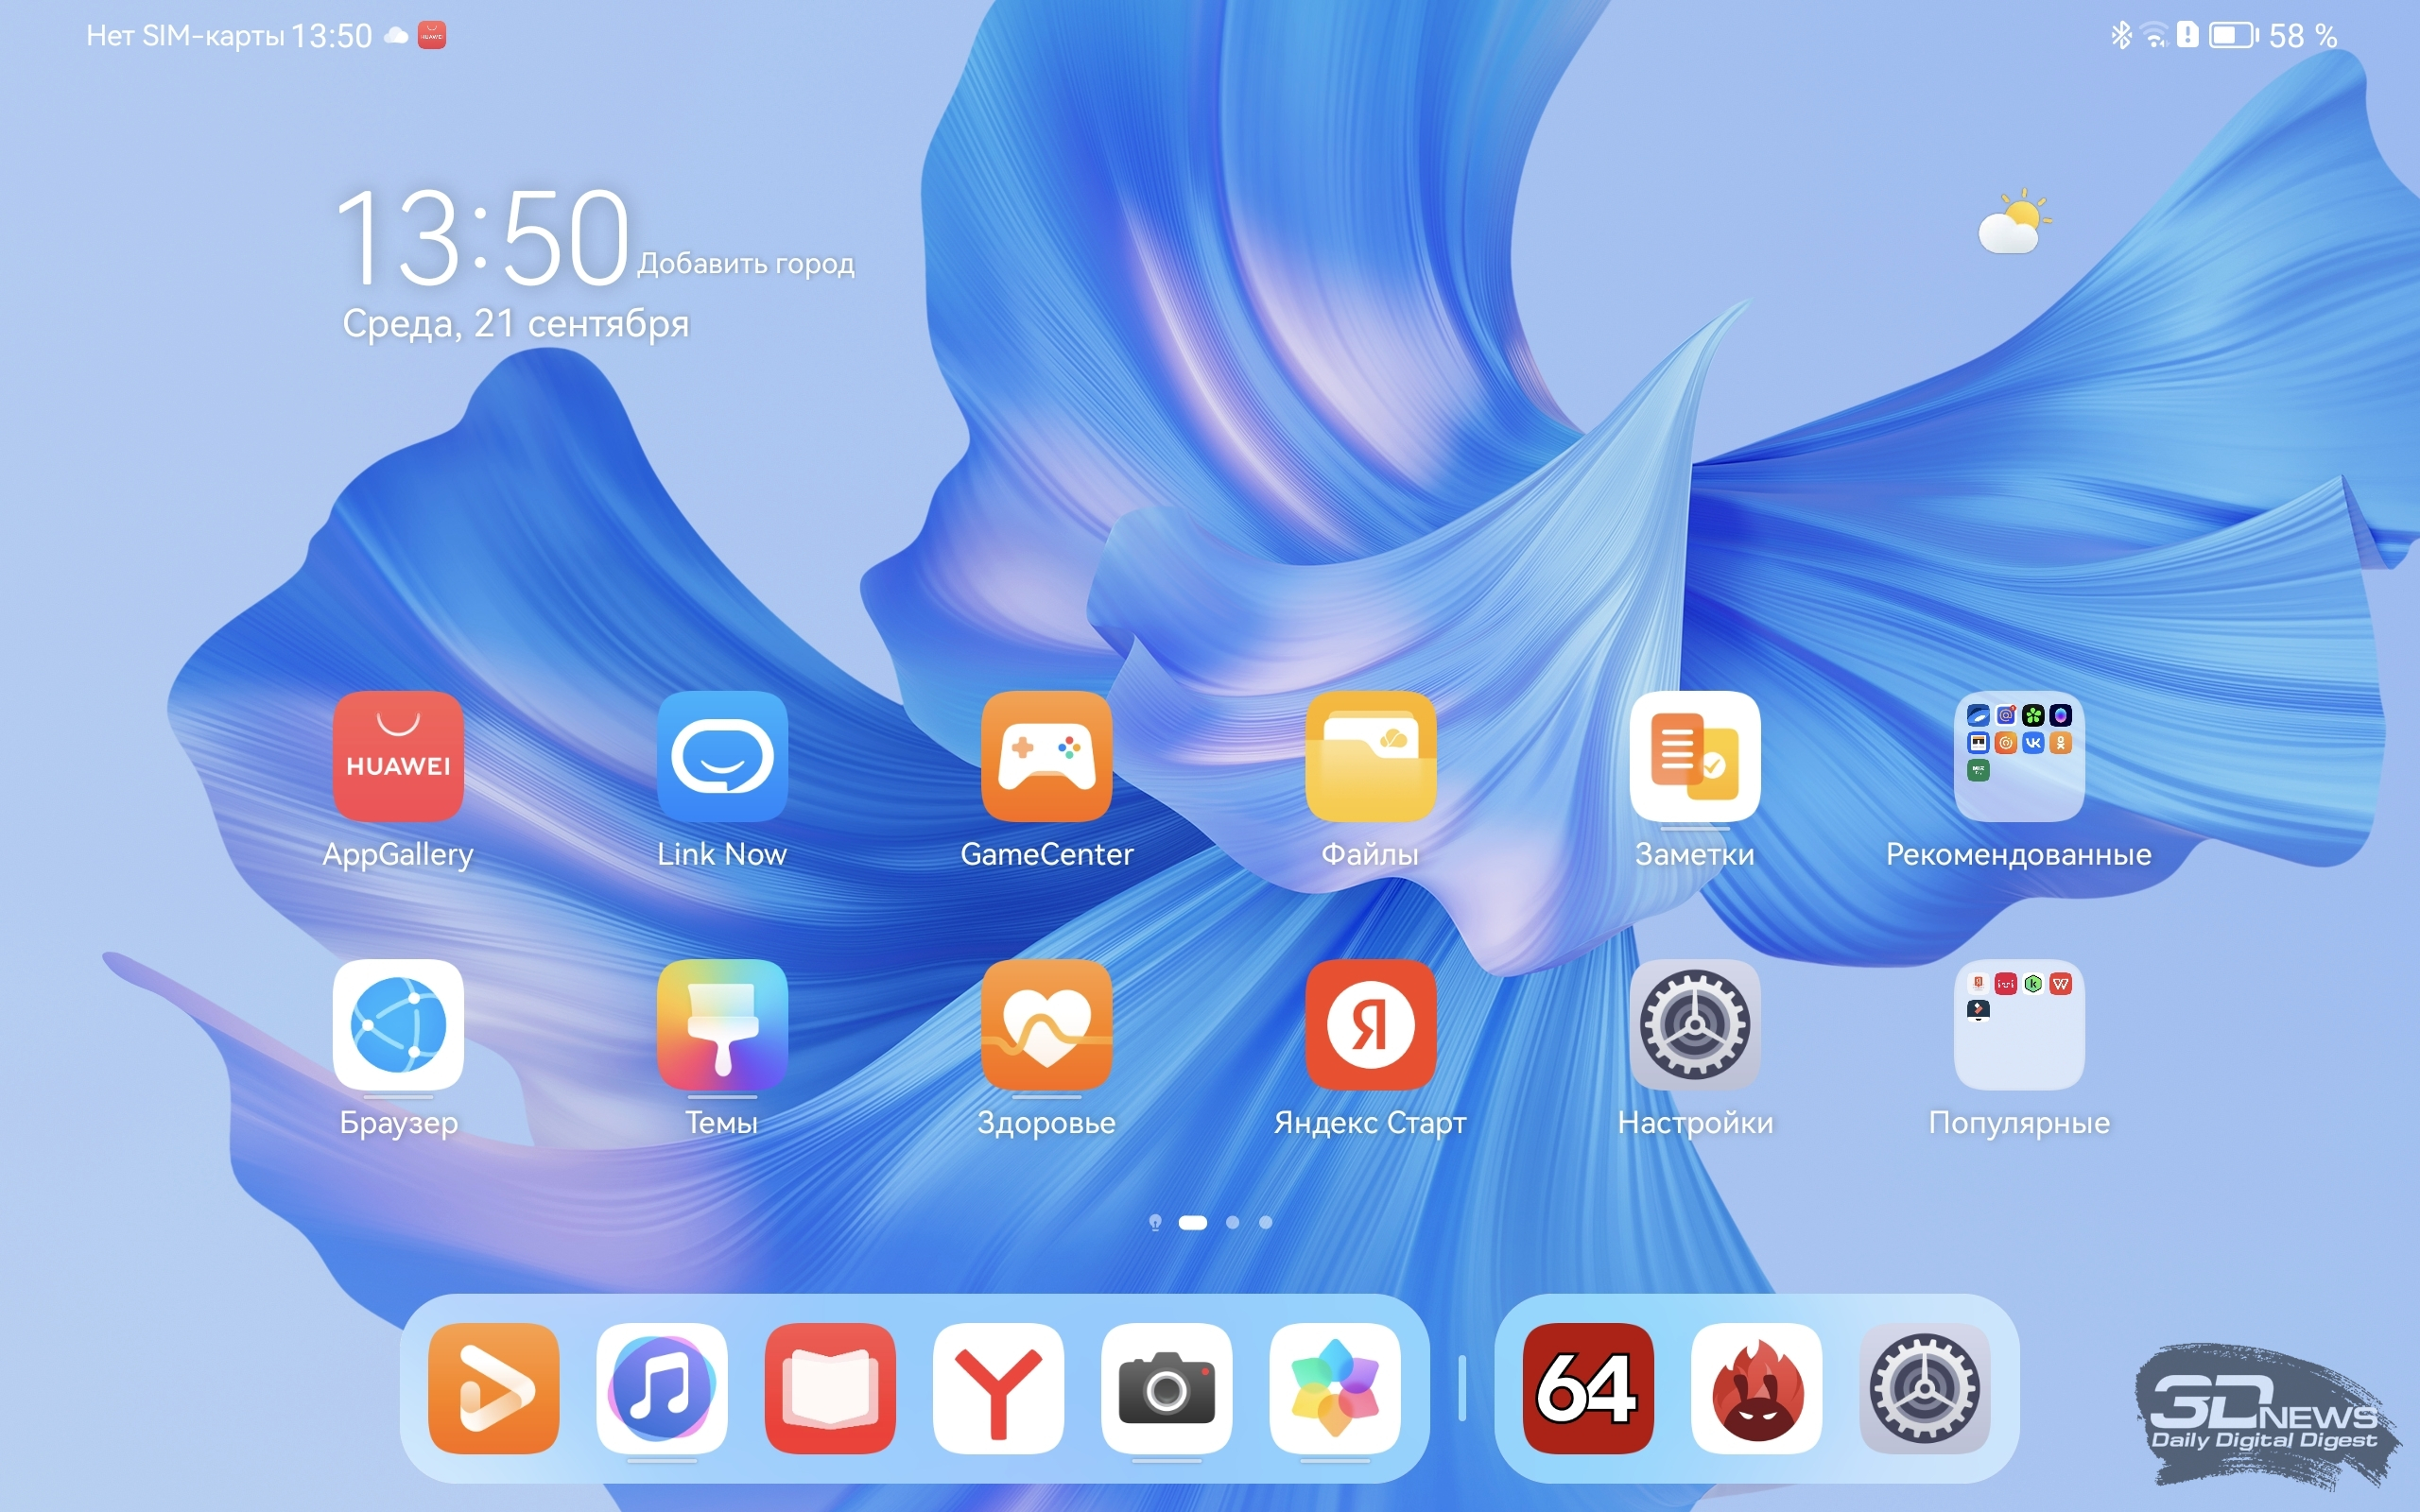This screenshot has height=1512, width=2420.
Task: Tap Добавить город to add a city
Action: point(746,263)
